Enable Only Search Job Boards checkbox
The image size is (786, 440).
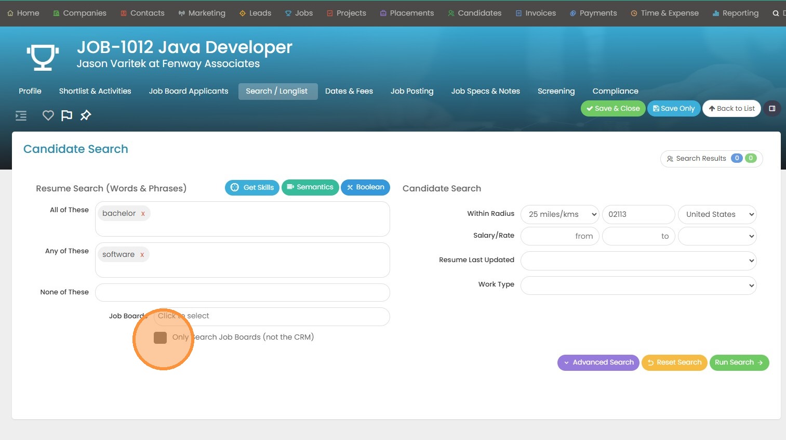point(161,338)
